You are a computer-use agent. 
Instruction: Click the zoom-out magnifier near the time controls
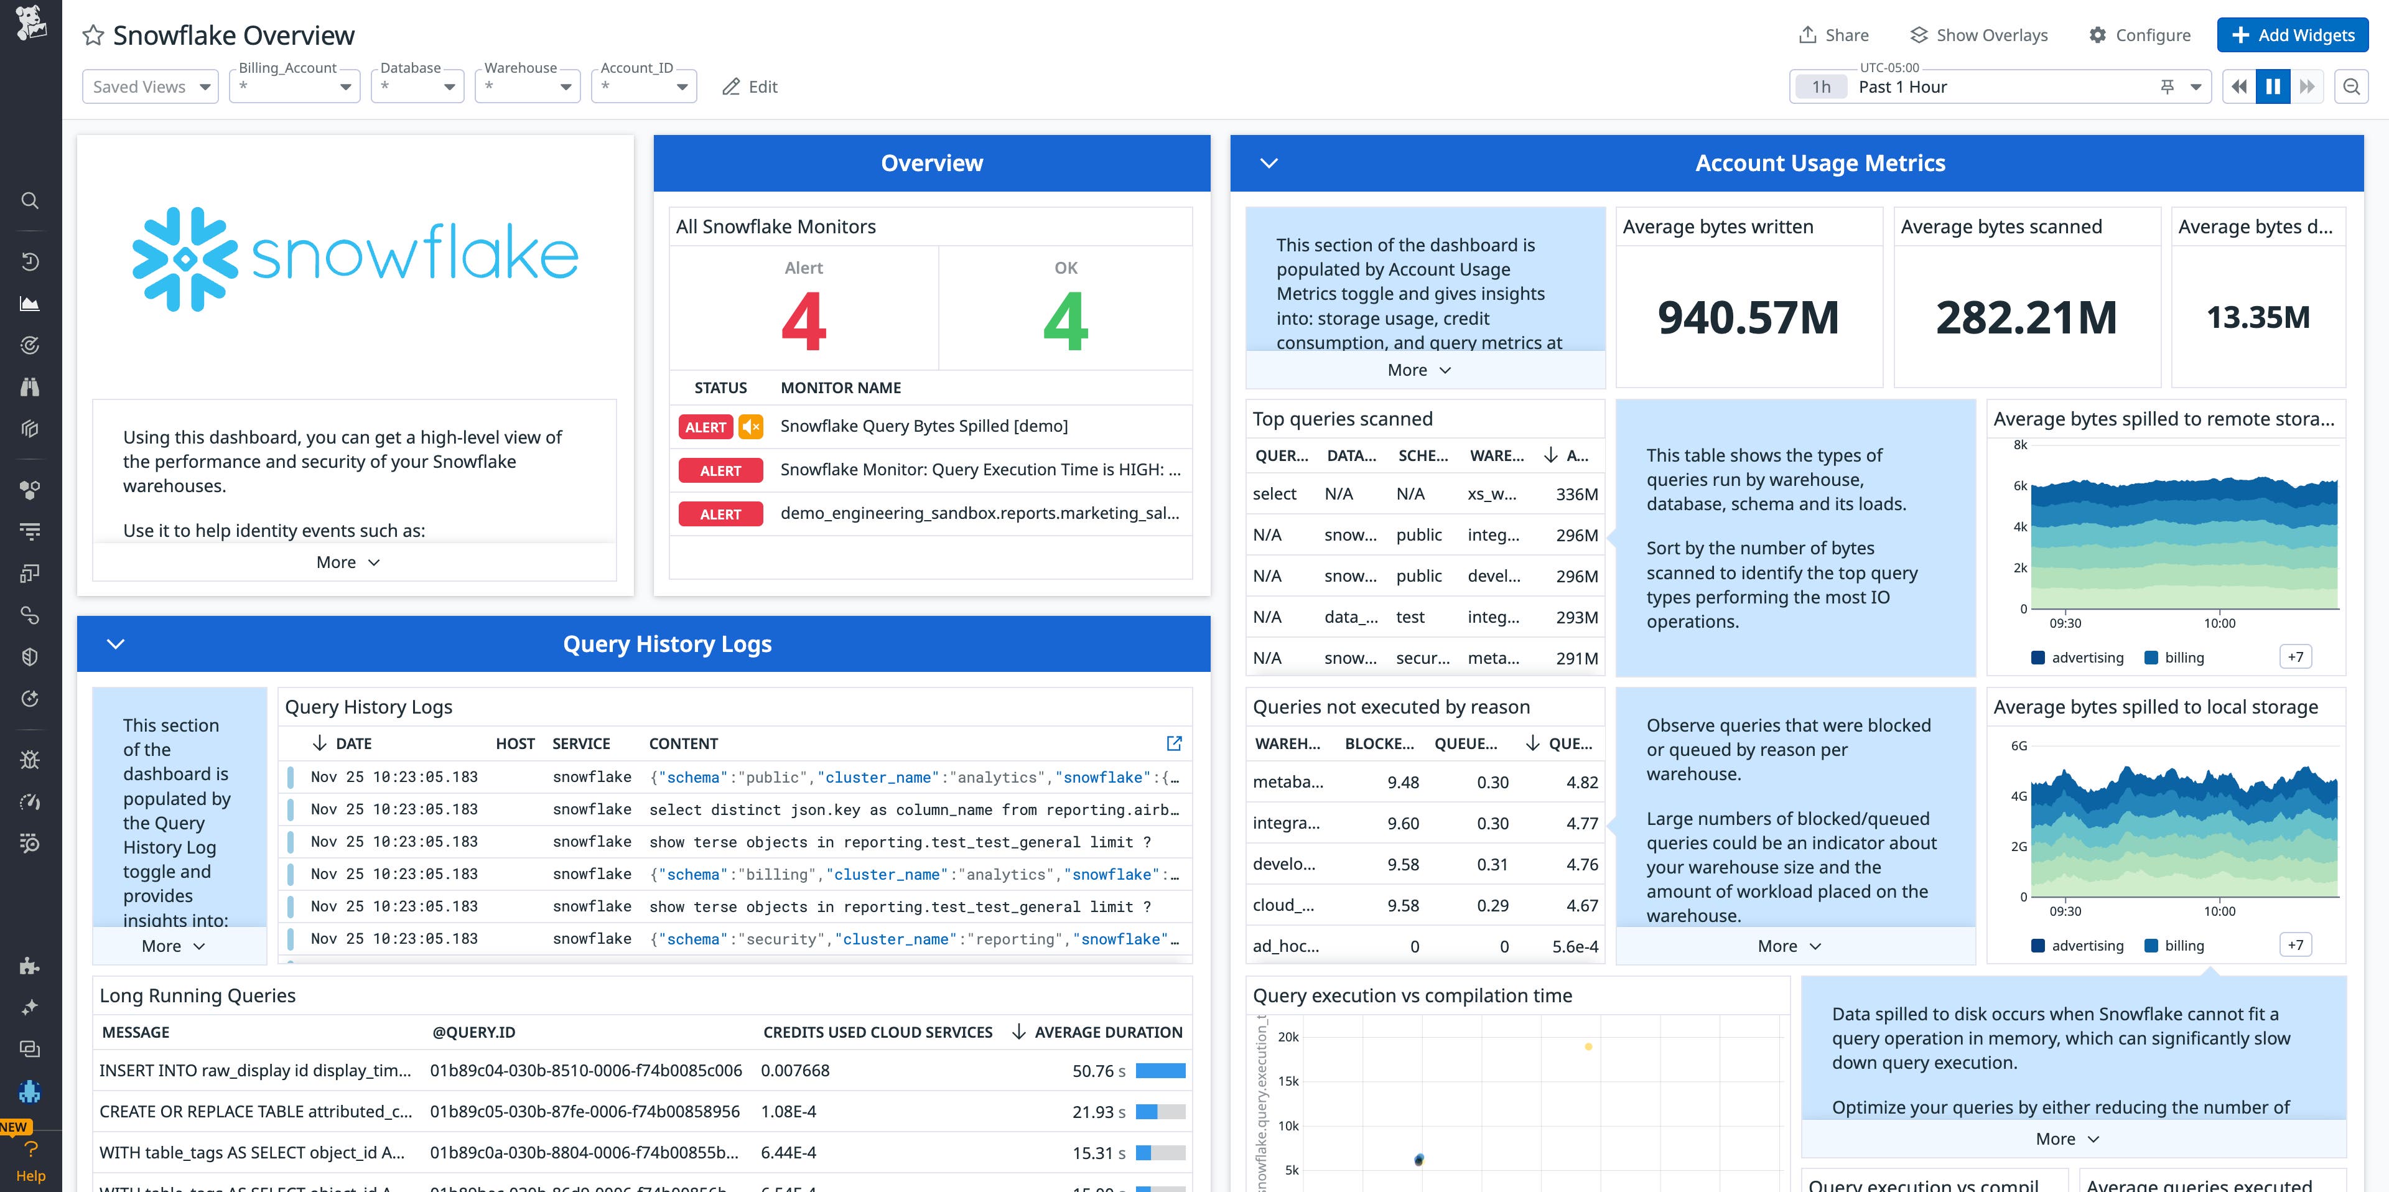coord(2352,86)
